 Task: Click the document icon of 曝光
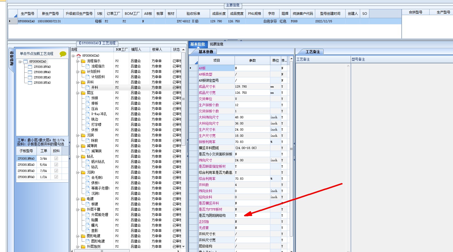(x=88, y=225)
